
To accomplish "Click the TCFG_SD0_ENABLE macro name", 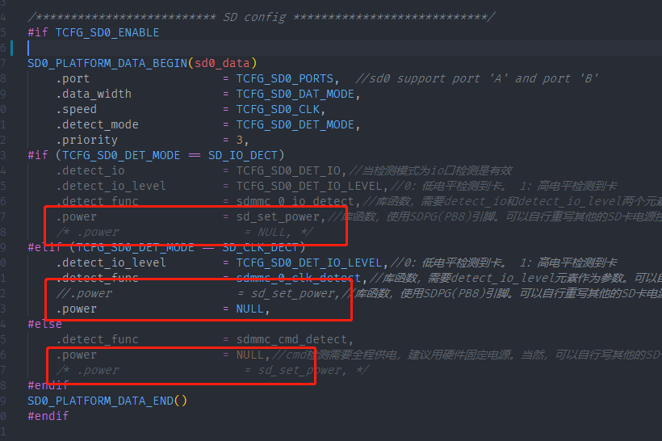I will pyautogui.click(x=107, y=32).
